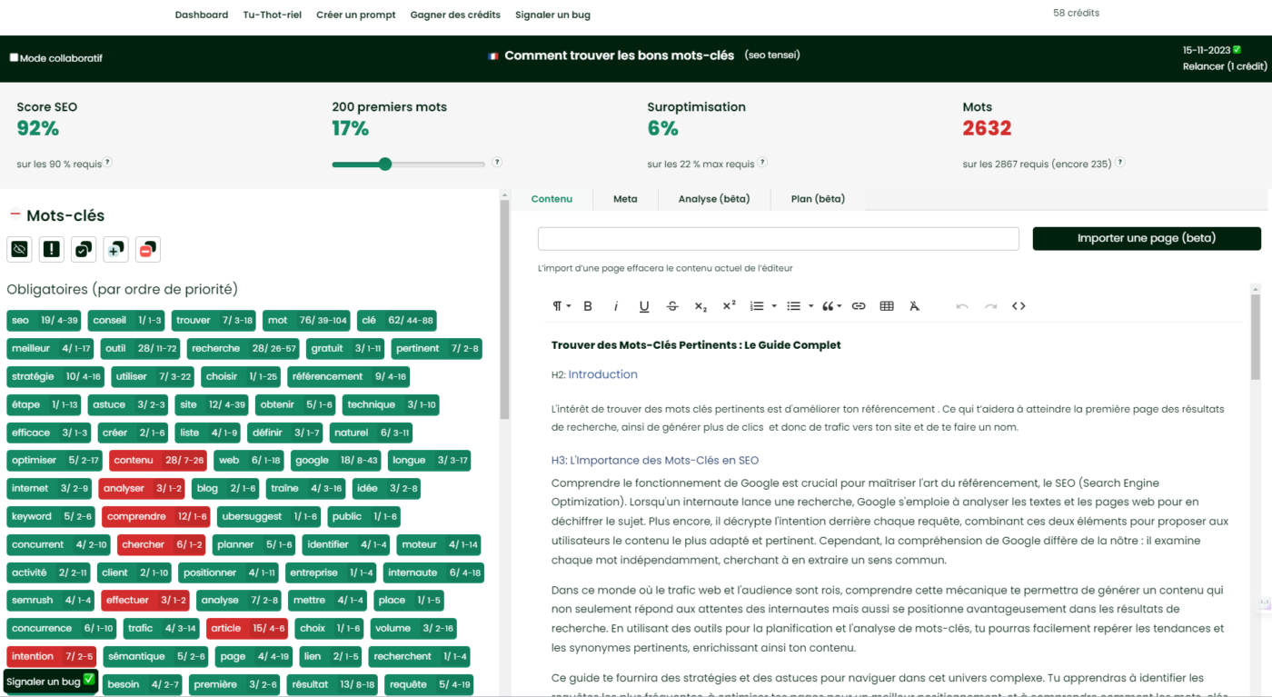Click the red 'analyser' keyword tag

pyautogui.click(x=142, y=489)
